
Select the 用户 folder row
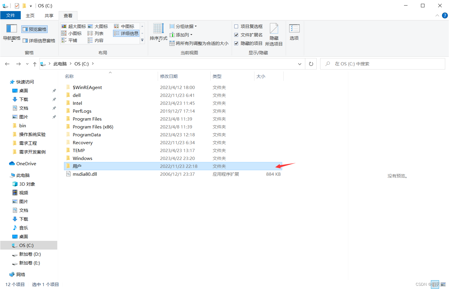[173, 166]
